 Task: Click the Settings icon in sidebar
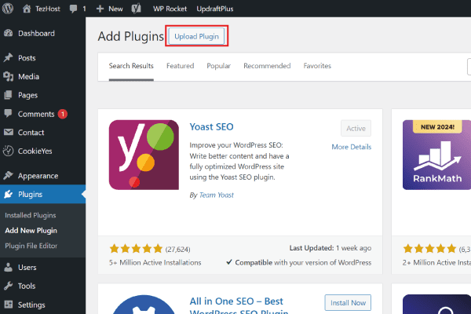[x=9, y=305]
